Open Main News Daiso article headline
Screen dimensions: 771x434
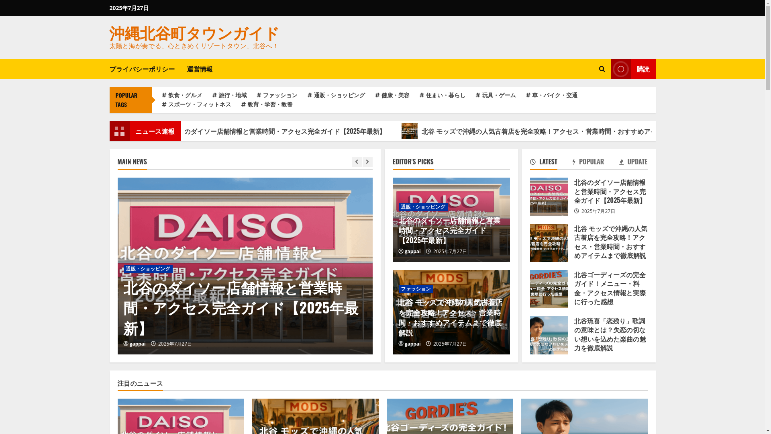pos(241,308)
